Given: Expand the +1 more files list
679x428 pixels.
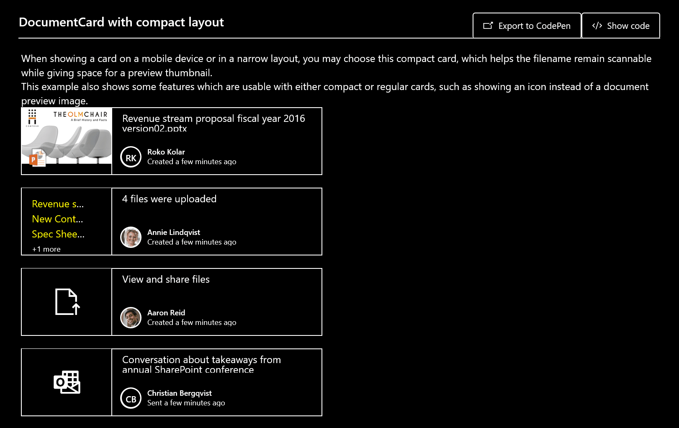Looking at the screenshot, I should [46, 249].
